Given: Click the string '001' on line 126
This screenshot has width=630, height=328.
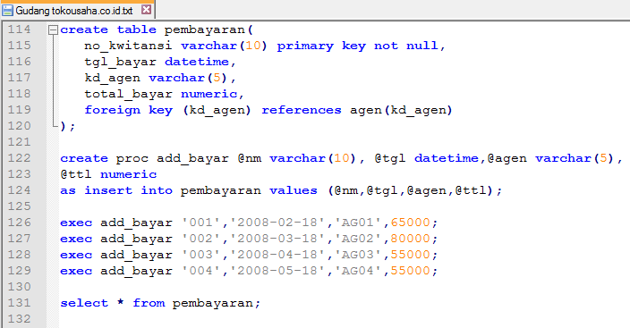Looking at the screenshot, I should point(200,223).
